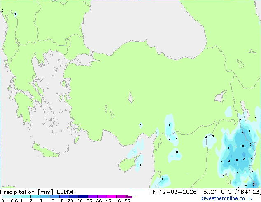Pick the 35–40 mm legend color
The width and height of the screenshot is (261, 202).
[102, 197]
